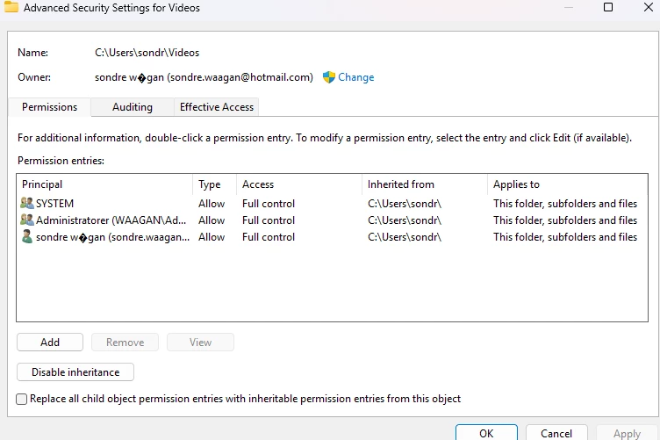Click the path C:\Users\sondr\Videos
This screenshot has height=440, width=660.
click(147, 53)
